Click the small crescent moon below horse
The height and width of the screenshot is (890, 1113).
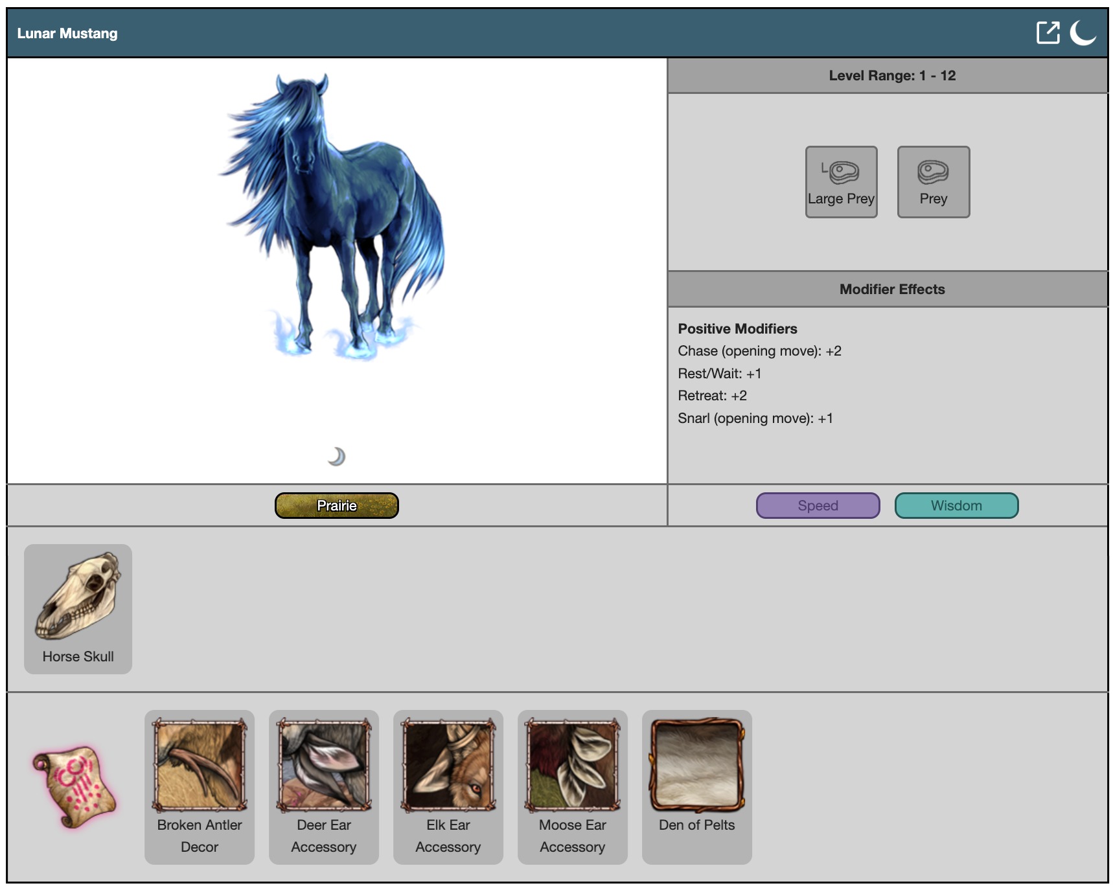[x=336, y=457]
